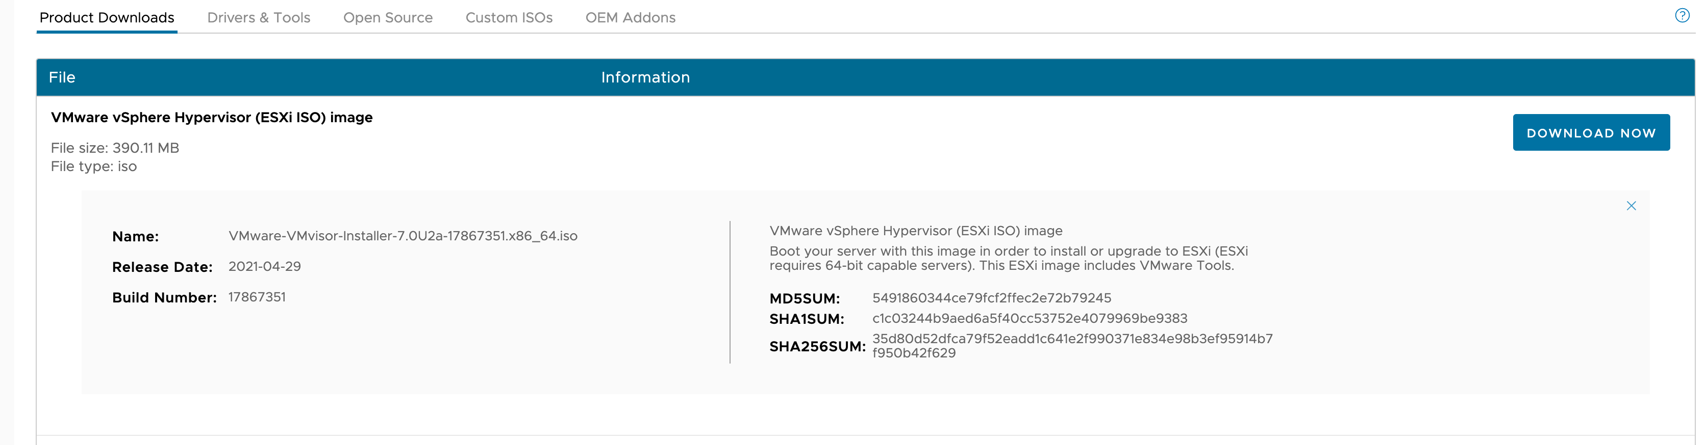Close the file details panel
Image resolution: width=1706 pixels, height=445 pixels.
(1630, 206)
